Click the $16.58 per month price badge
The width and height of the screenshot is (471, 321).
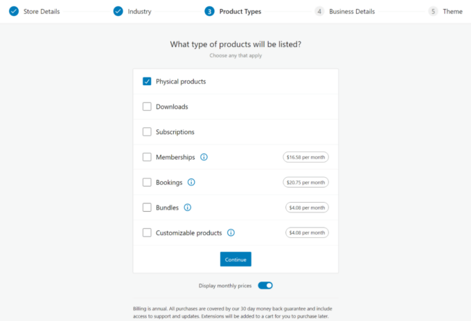tap(305, 157)
